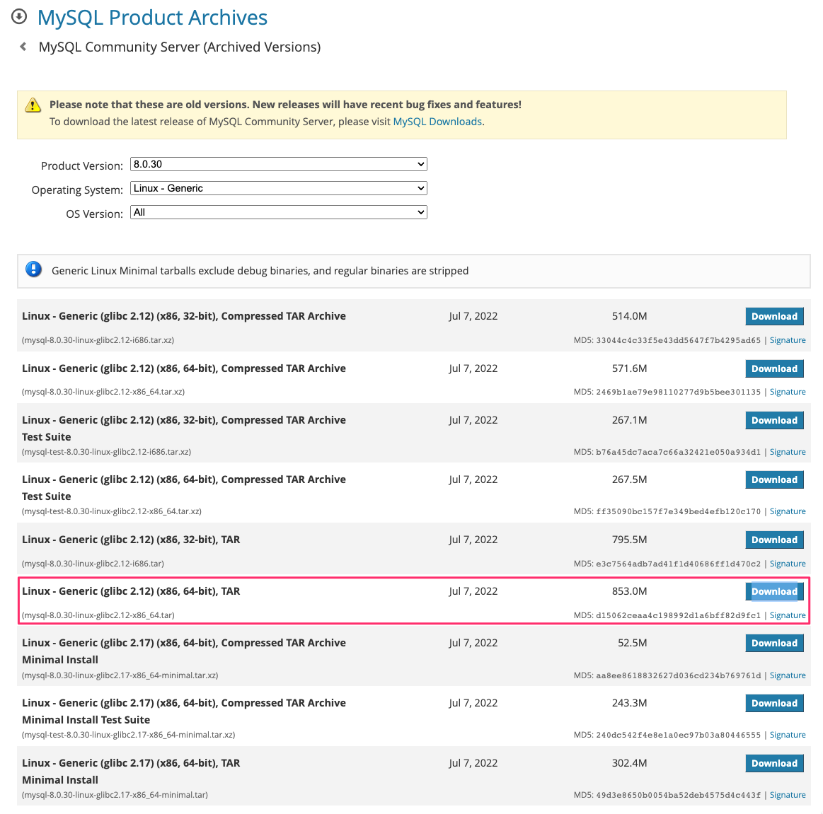This screenshot has width=823, height=814.
Task: Open Signature link for MD5 d15062ceaa4c198992d1a6bff82d9fc1
Action: click(788, 615)
